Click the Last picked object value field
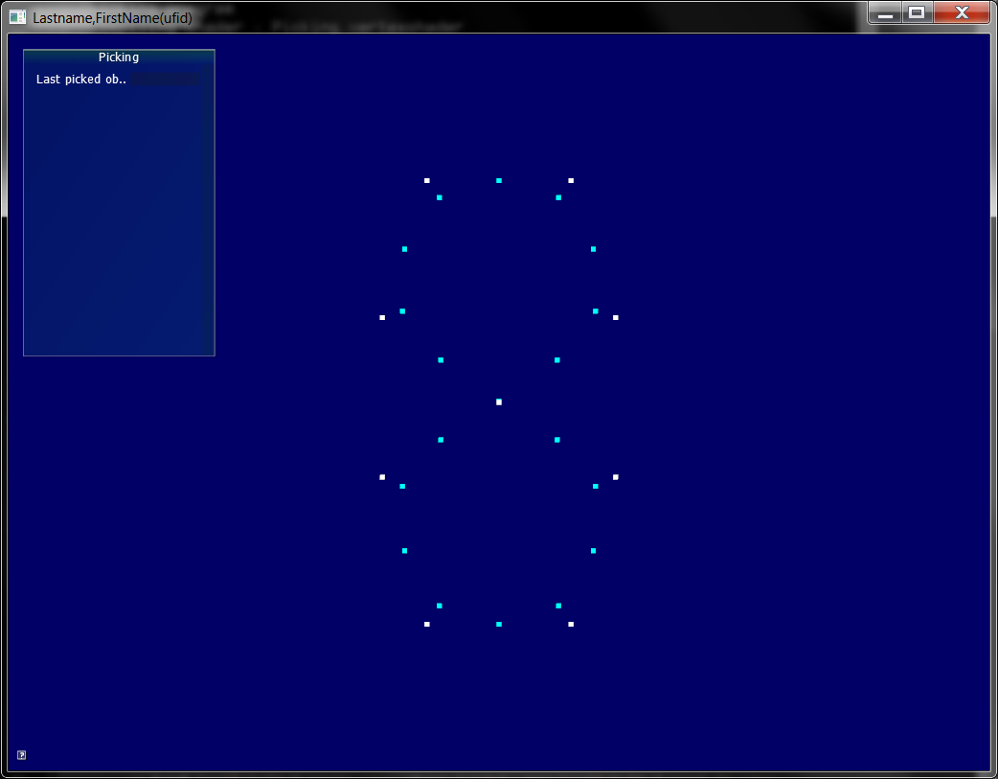 coord(166,80)
